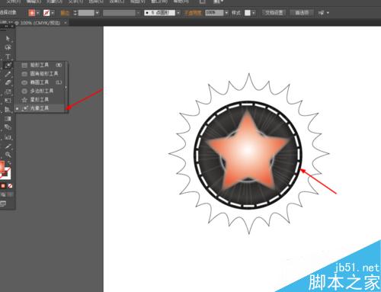
Task: Expand dropdown at control bar right end
Action: pos(328,13)
